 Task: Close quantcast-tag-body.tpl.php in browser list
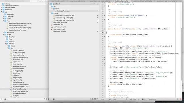point(97,15)
